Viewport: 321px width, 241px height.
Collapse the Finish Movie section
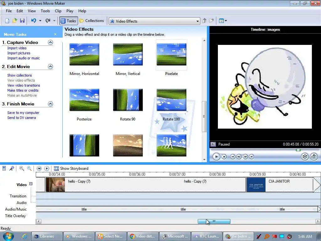point(50,104)
